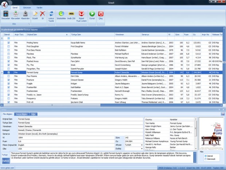The height and width of the screenshot is (170, 226).
Task: Open the Dublaj dropdown
Action: click(142, 149)
